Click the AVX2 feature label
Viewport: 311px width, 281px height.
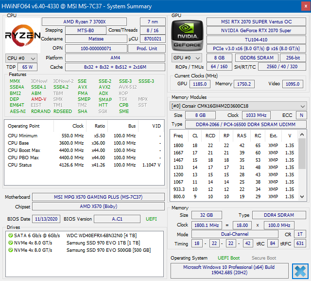click(x=104, y=87)
